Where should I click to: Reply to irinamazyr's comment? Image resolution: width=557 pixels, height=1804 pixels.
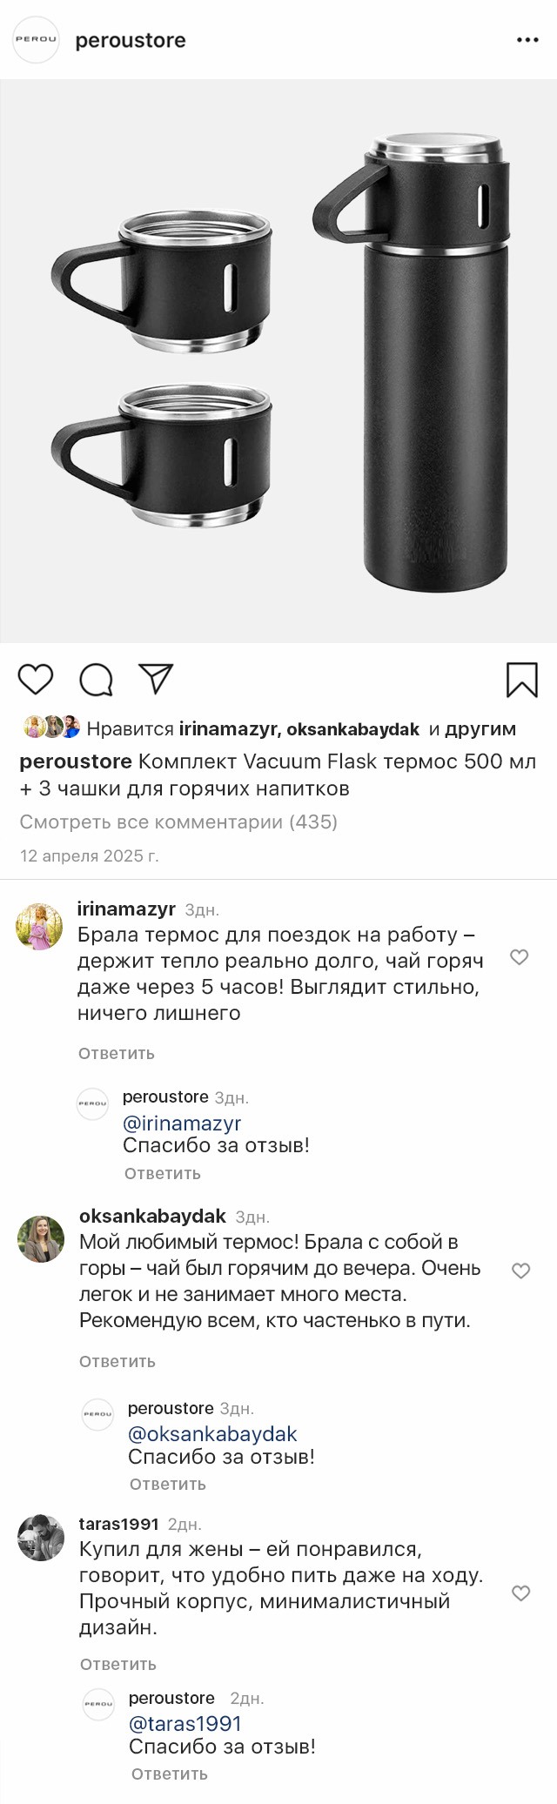pyautogui.click(x=117, y=1054)
